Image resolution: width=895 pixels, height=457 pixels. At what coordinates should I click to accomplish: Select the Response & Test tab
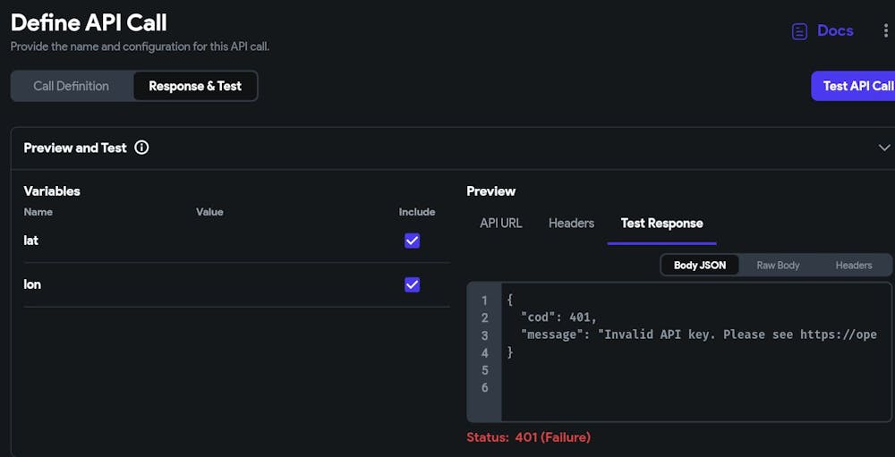pyautogui.click(x=195, y=86)
